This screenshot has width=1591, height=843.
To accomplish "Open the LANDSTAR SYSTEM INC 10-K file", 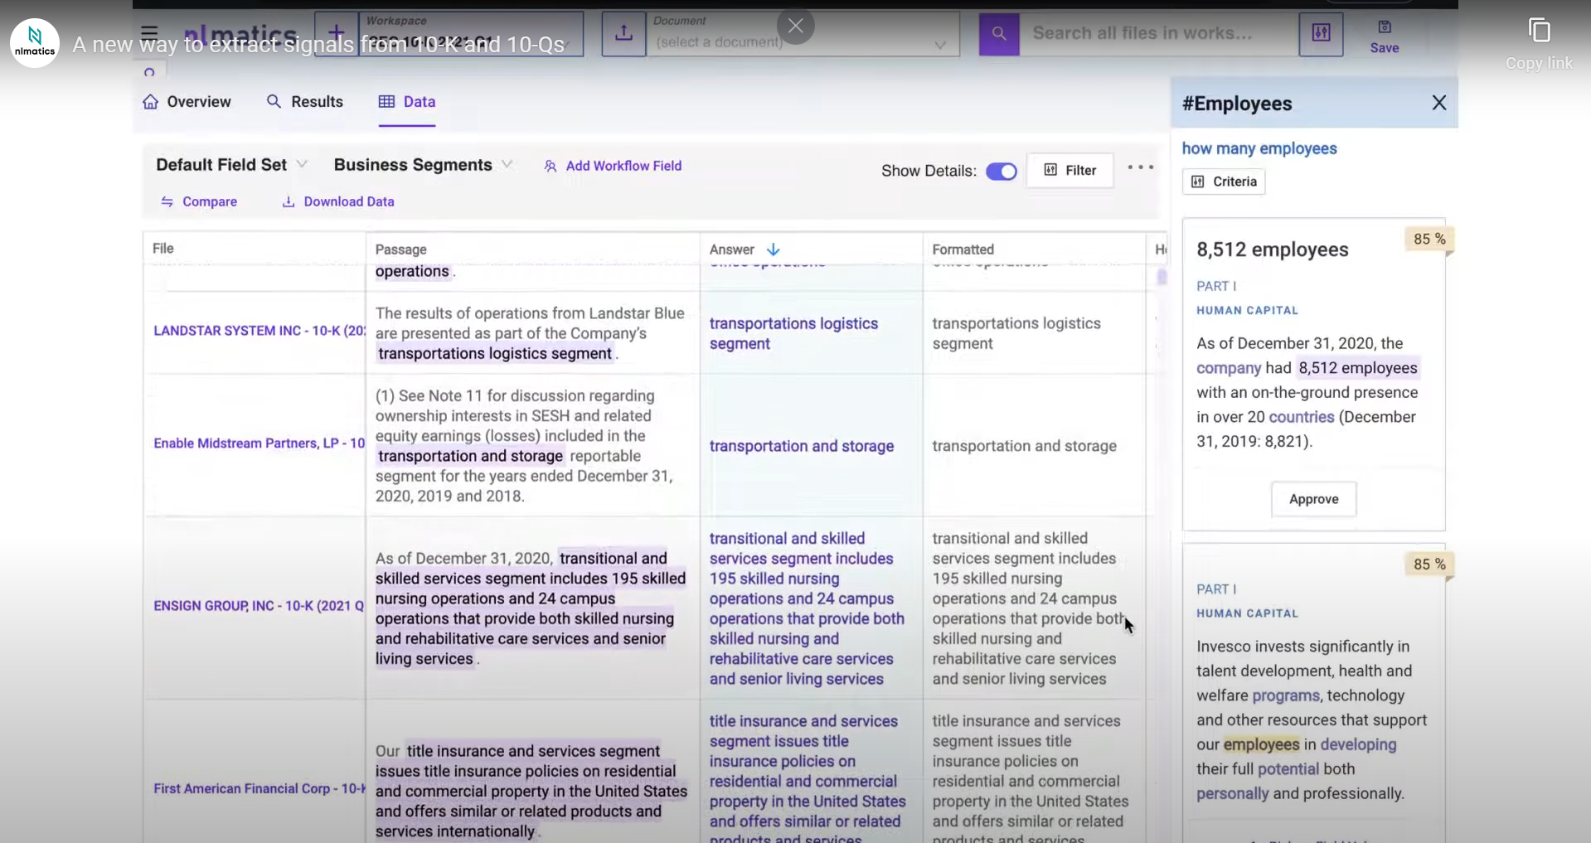I will [259, 331].
